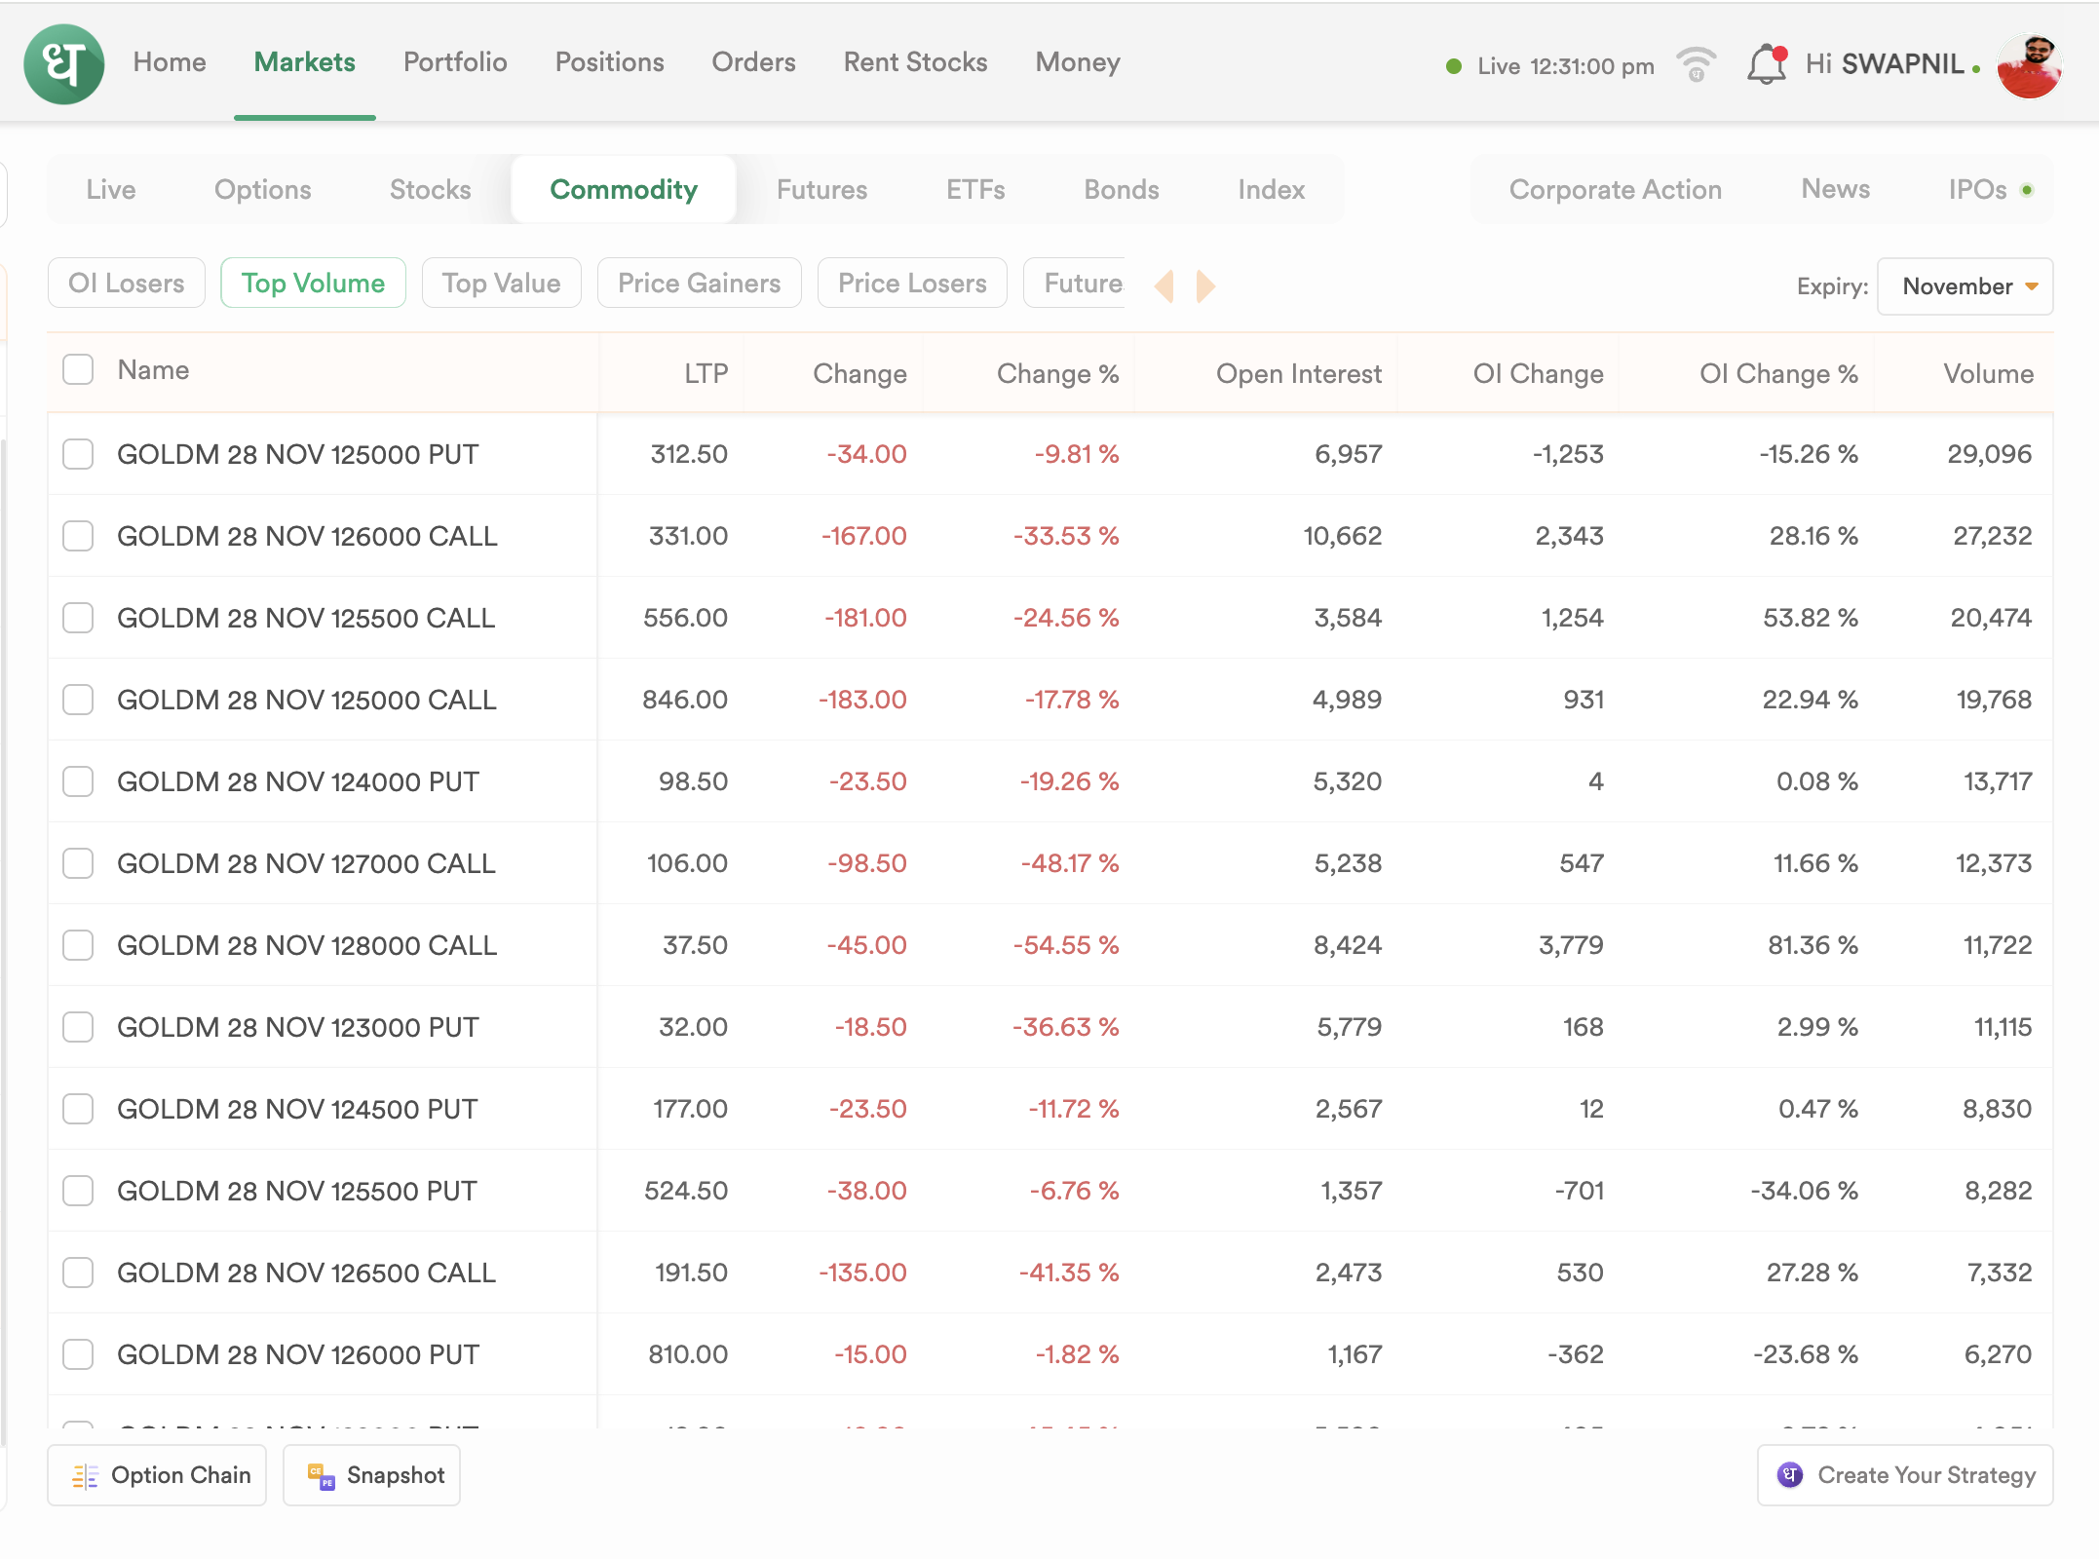Click the Dhan logo icon
The image size is (2099, 1559).
click(x=64, y=64)
